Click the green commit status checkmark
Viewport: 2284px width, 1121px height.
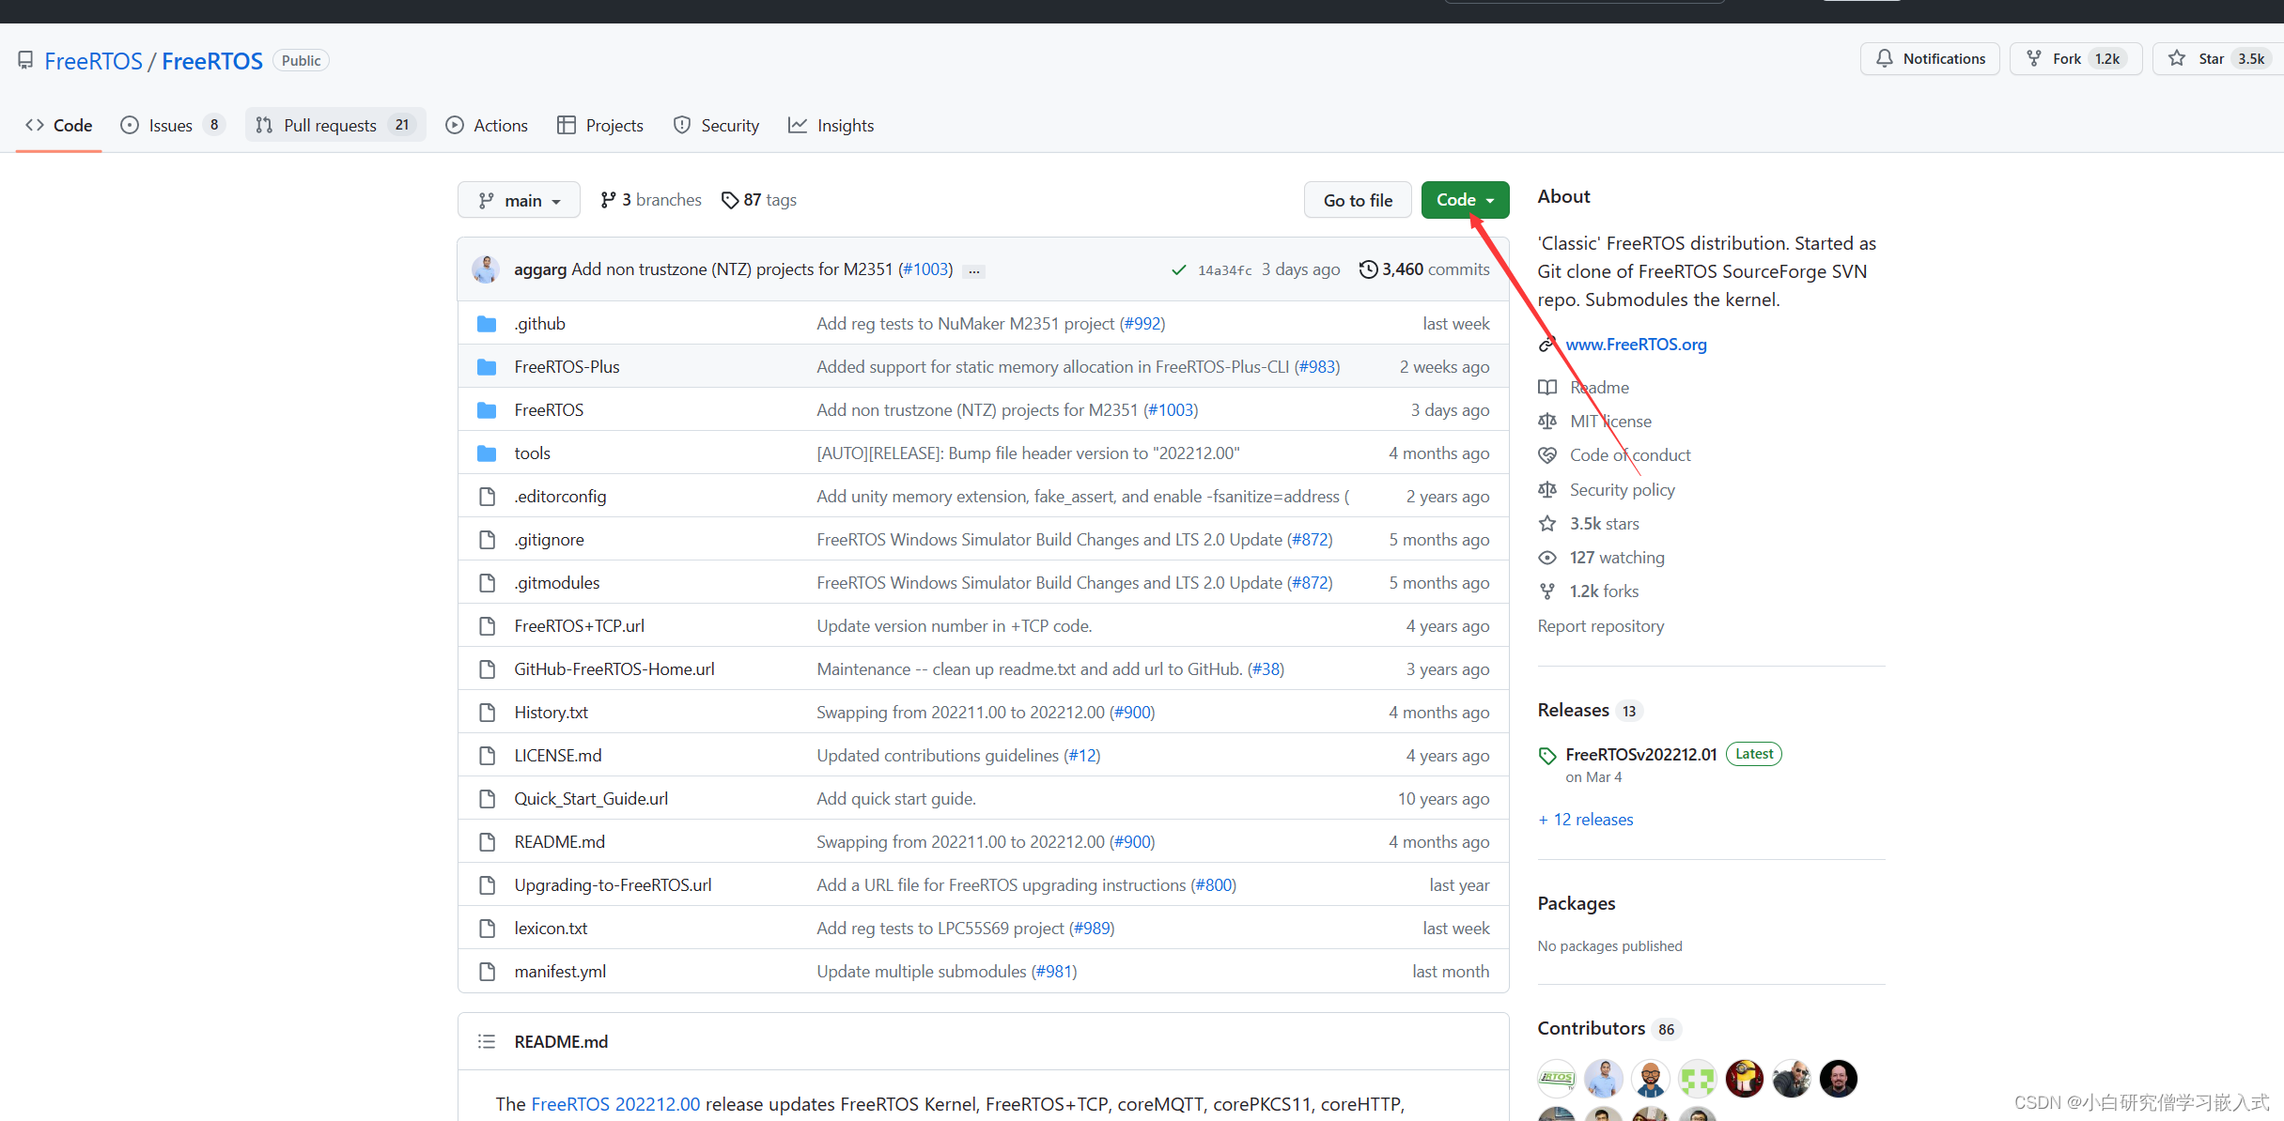pos(1178,270)
